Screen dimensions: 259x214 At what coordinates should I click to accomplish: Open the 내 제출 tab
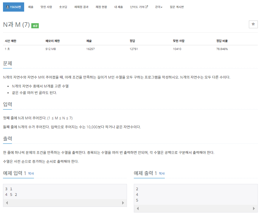pos(118,7)
